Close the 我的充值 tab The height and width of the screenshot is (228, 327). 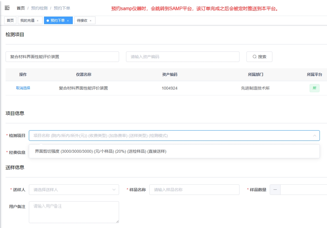pyautogui.click(x=37, y=21)
